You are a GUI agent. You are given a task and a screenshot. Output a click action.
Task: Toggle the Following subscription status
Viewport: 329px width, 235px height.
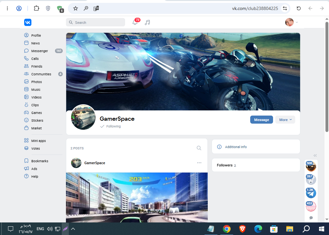[111, 126]
